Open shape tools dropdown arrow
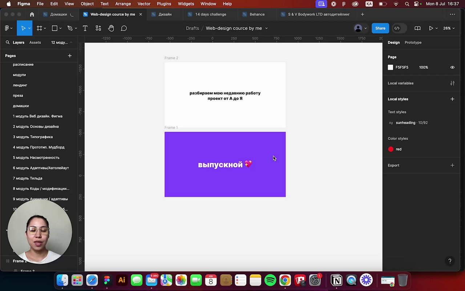Screen dimensions: 465x291 tap(60, 28)
